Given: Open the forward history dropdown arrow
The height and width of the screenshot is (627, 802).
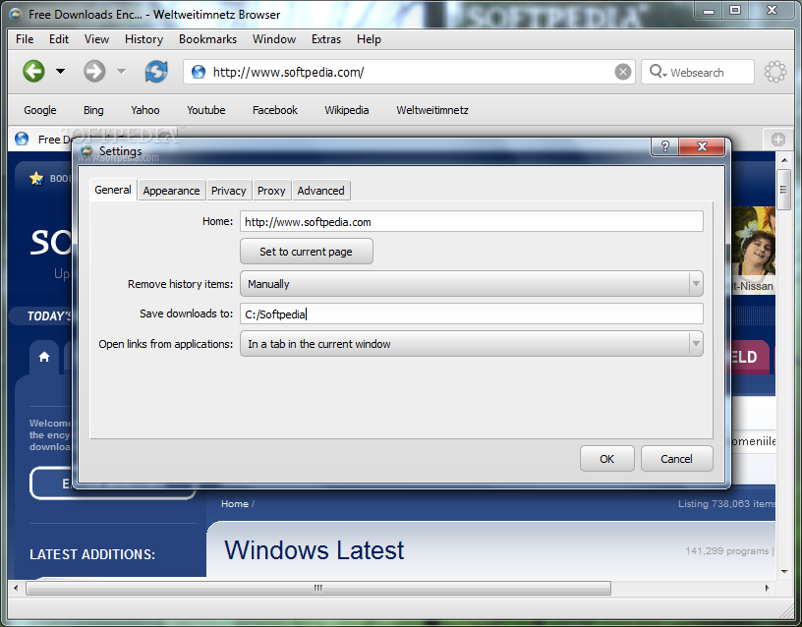Looking at the screenshot, I should pyautogui.click(x=121, y=71).
